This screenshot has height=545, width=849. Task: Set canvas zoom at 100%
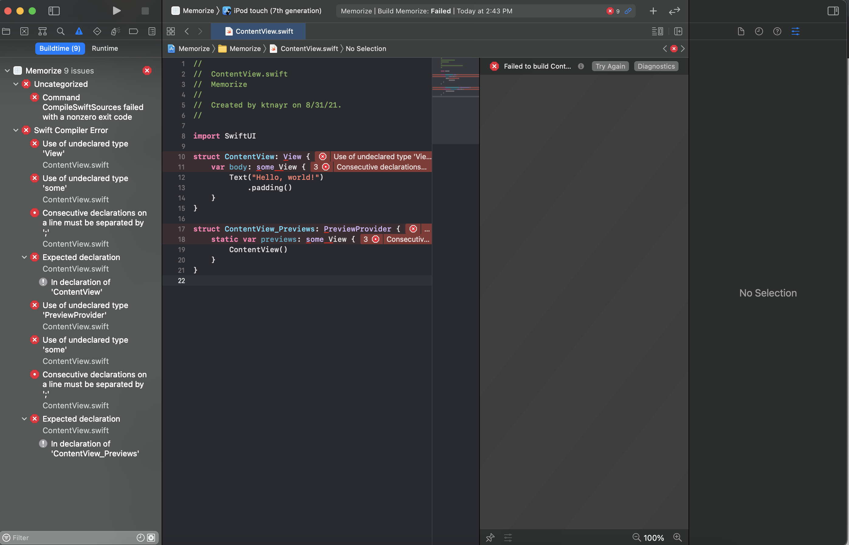654,538
